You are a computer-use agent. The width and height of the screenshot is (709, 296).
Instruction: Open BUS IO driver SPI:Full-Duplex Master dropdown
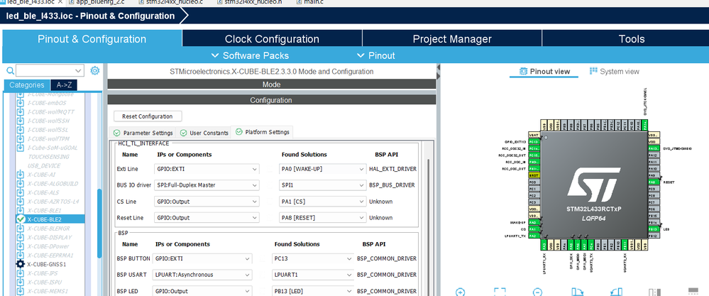tap(207, 185)
